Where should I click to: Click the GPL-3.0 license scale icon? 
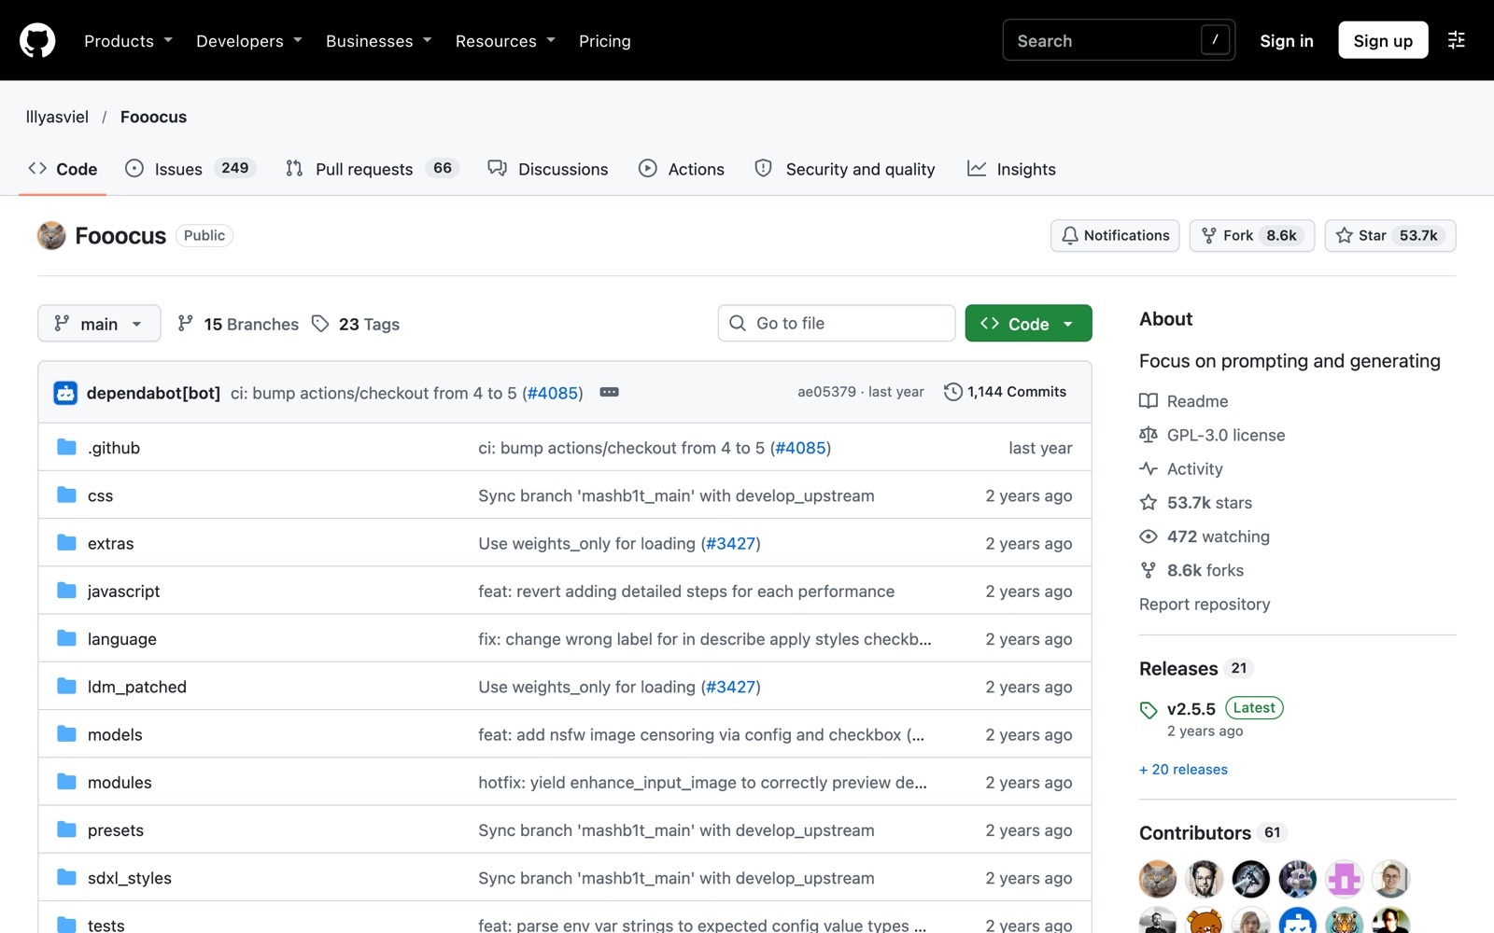coord(1149,435)
